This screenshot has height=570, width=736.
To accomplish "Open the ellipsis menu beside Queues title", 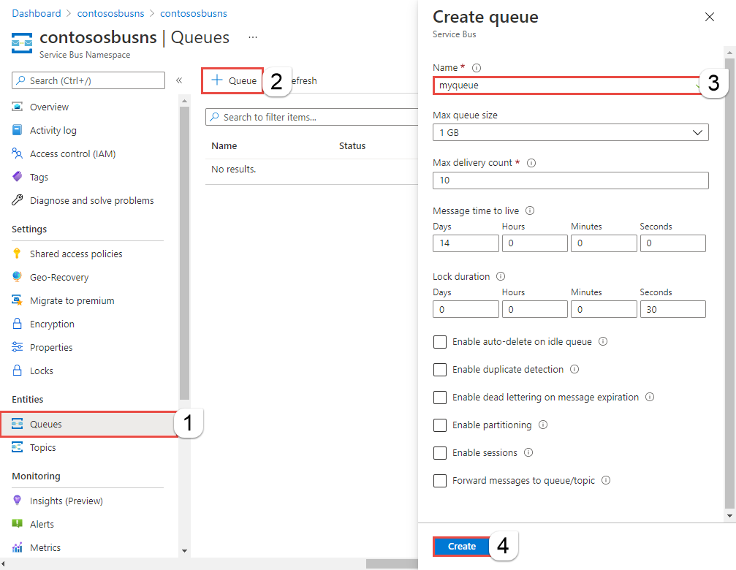I will point(253,37).
